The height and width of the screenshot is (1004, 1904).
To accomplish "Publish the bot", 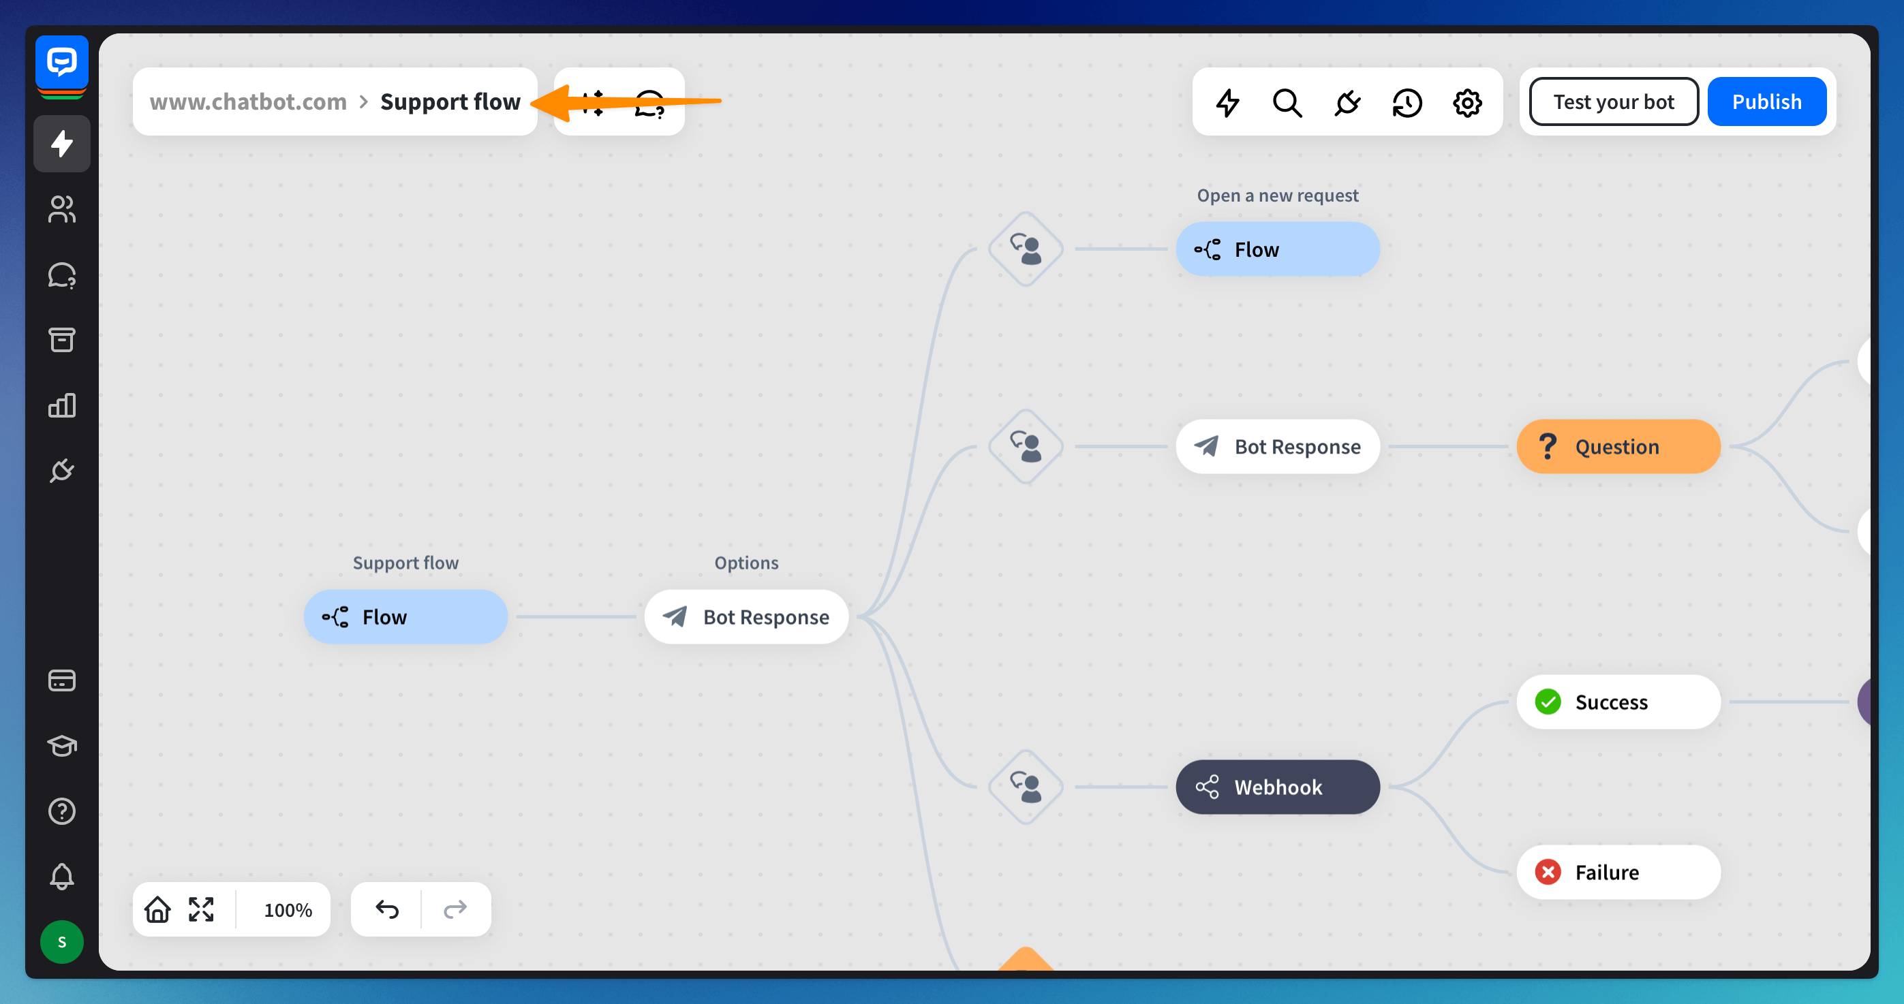I will (1766, 102).
